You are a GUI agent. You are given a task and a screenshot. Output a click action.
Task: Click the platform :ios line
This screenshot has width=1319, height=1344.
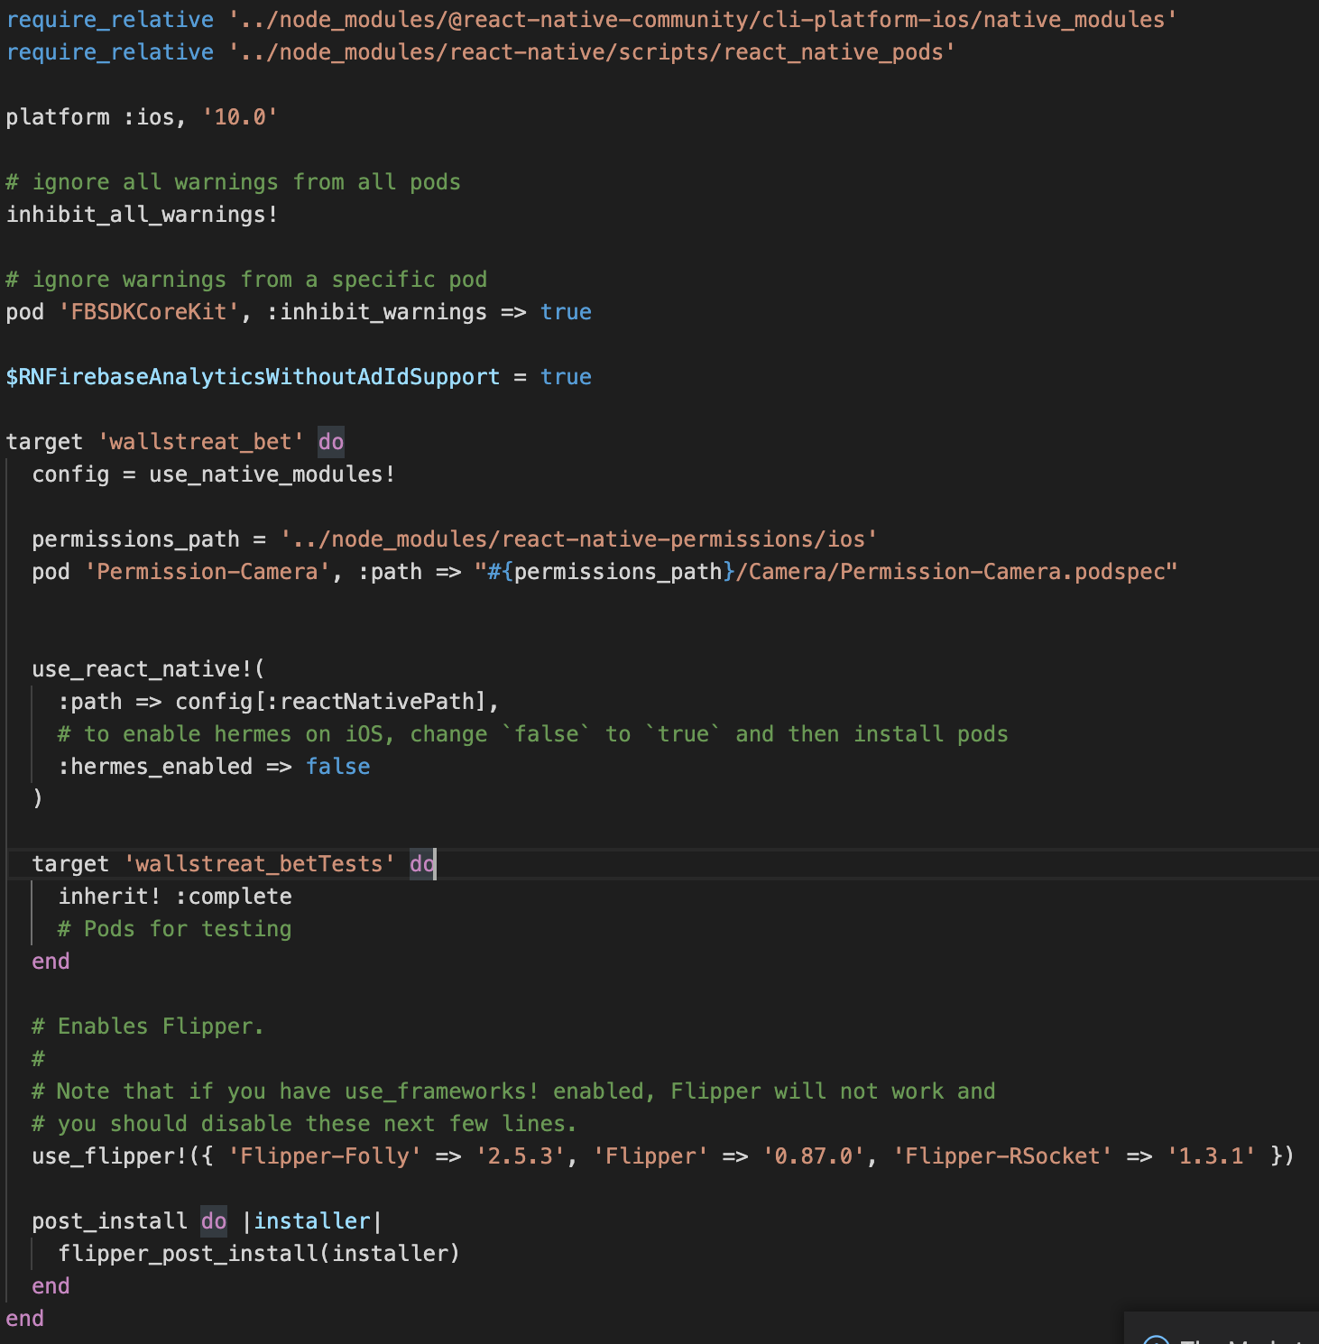(142, 117)
